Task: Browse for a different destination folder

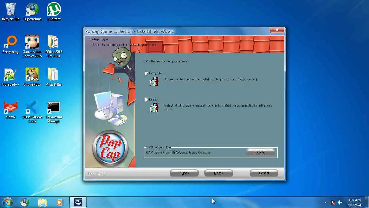Action: tap(260, 152)
